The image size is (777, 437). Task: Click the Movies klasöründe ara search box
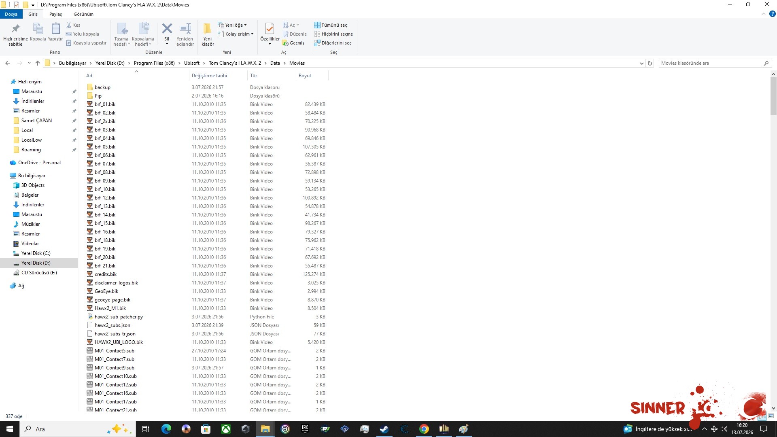point(711,63)
